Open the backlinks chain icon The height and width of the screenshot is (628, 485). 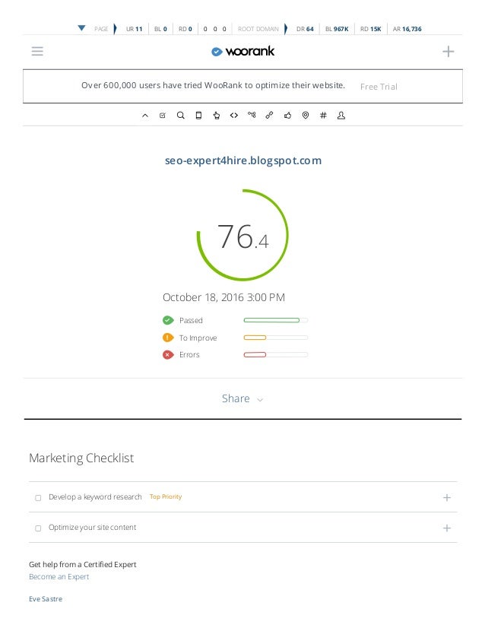270,116
